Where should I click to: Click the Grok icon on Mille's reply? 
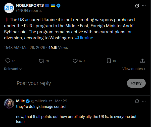[x=137, y=101]
